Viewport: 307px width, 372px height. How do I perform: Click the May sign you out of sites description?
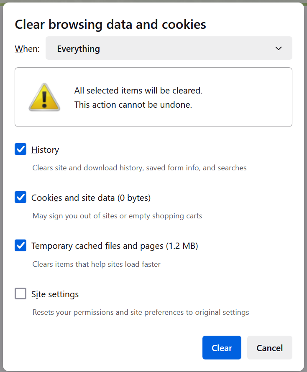[x=117, y=216]
